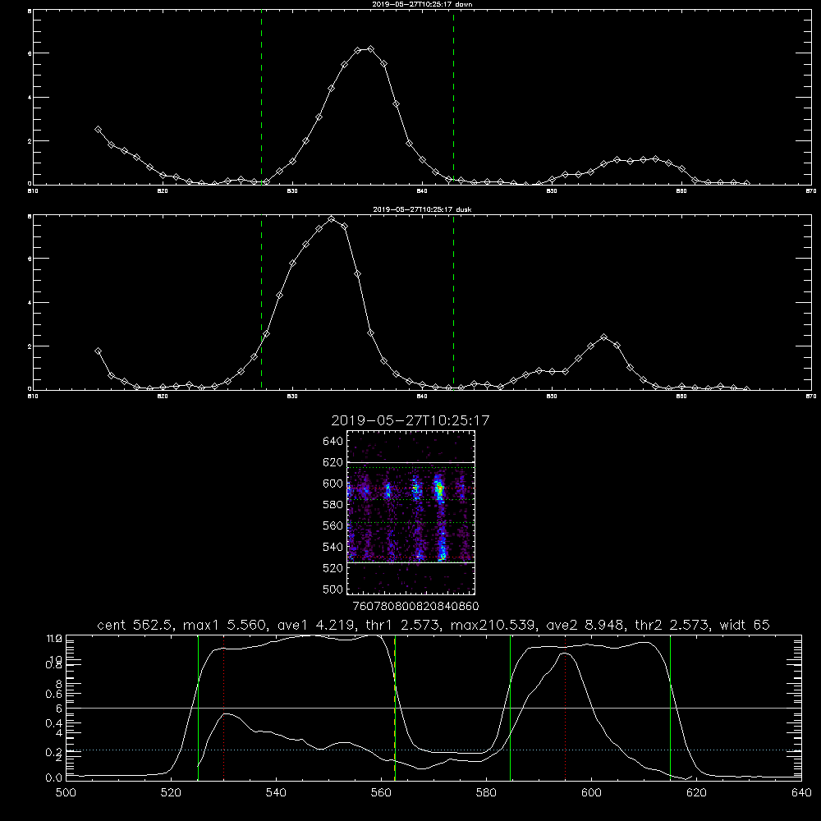Screen dimensions: 821x821
Task: Click the timestamp title above the heat map
Action: point(410,420)
